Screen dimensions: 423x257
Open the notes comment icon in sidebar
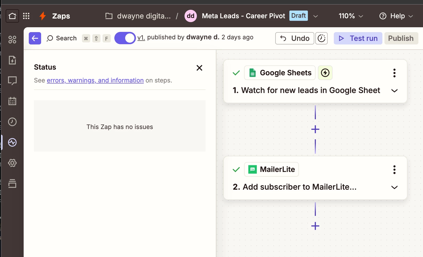point(12,81)
